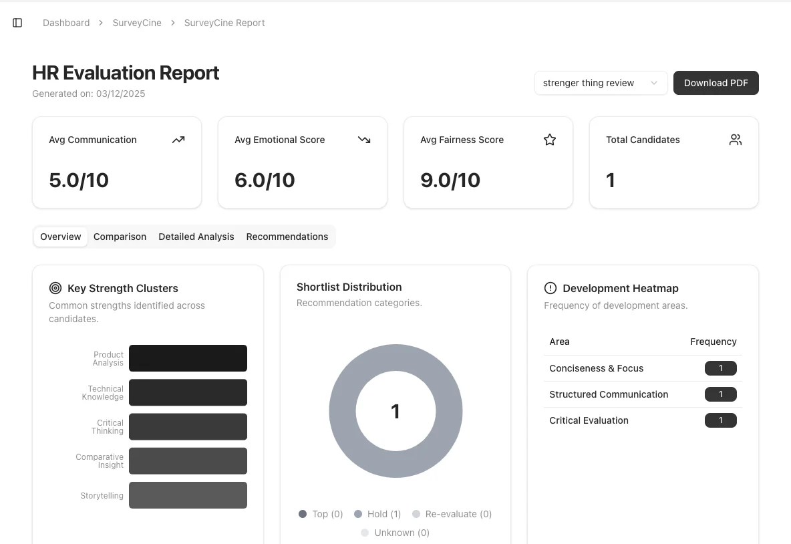Click the trending-down icon on Avg Emotional Score
This screenshot has height=544, width=791.
point(363,140)
